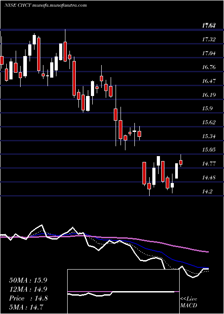
Task: Click the '50MA : 15.9' readout
Action: point(28,280)
